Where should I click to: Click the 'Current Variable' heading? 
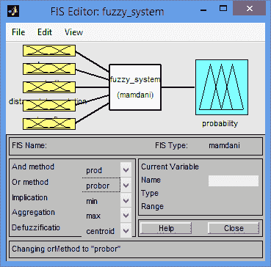170,167
